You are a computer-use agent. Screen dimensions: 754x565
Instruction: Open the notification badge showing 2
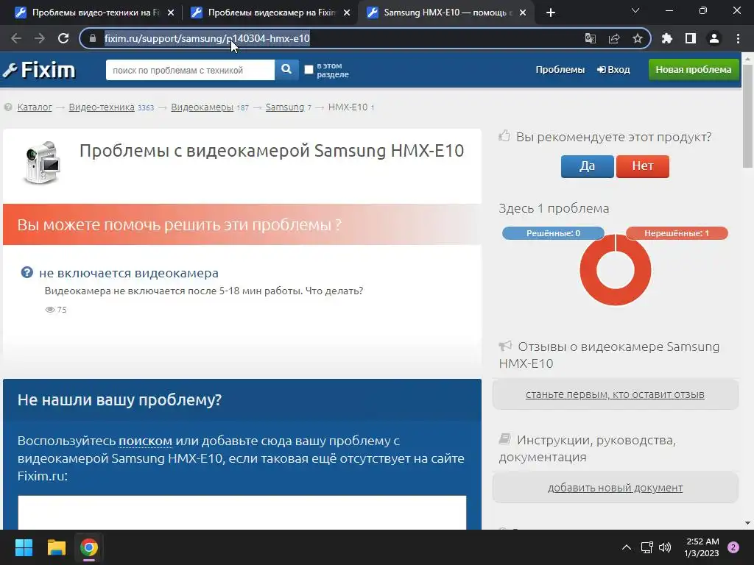click(733, 547)
